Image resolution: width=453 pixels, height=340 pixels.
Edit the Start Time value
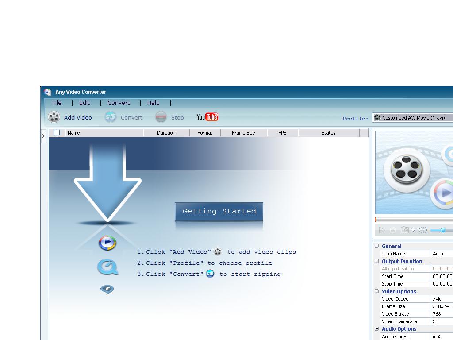click(x=442, y=276)
